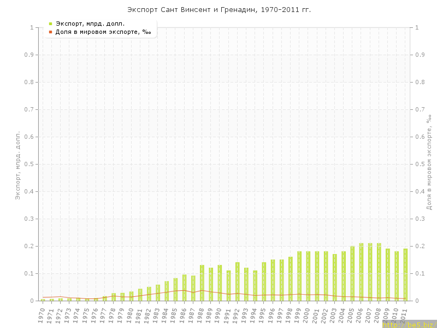The height and width of the screenshot is (328, 437).
Task: Click the 1970 label on the x-axis
Action: pyautogui.click(x=42, y=316)
